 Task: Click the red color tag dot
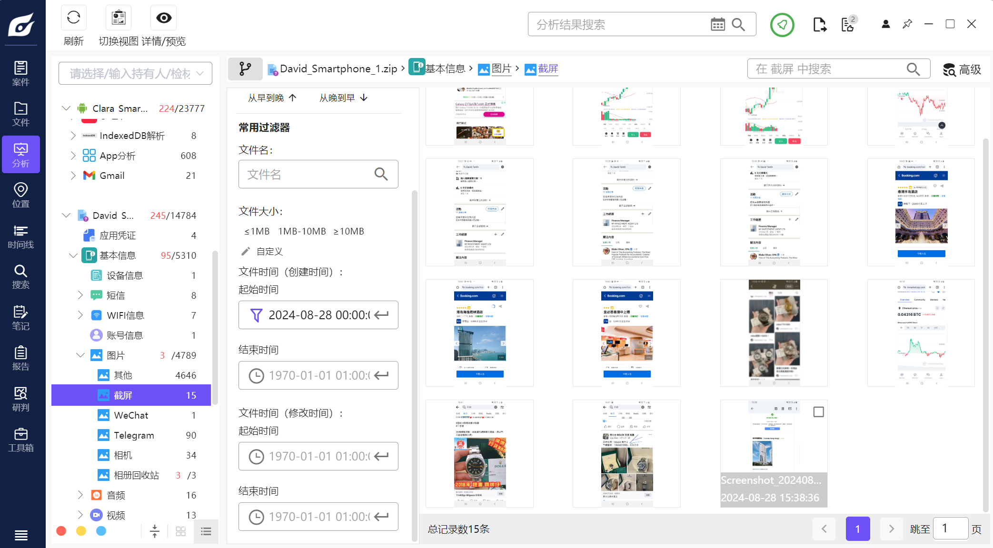point(61,531)
